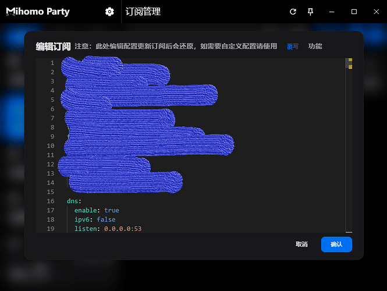Click line number 19 in the gutter

(51, 229)
